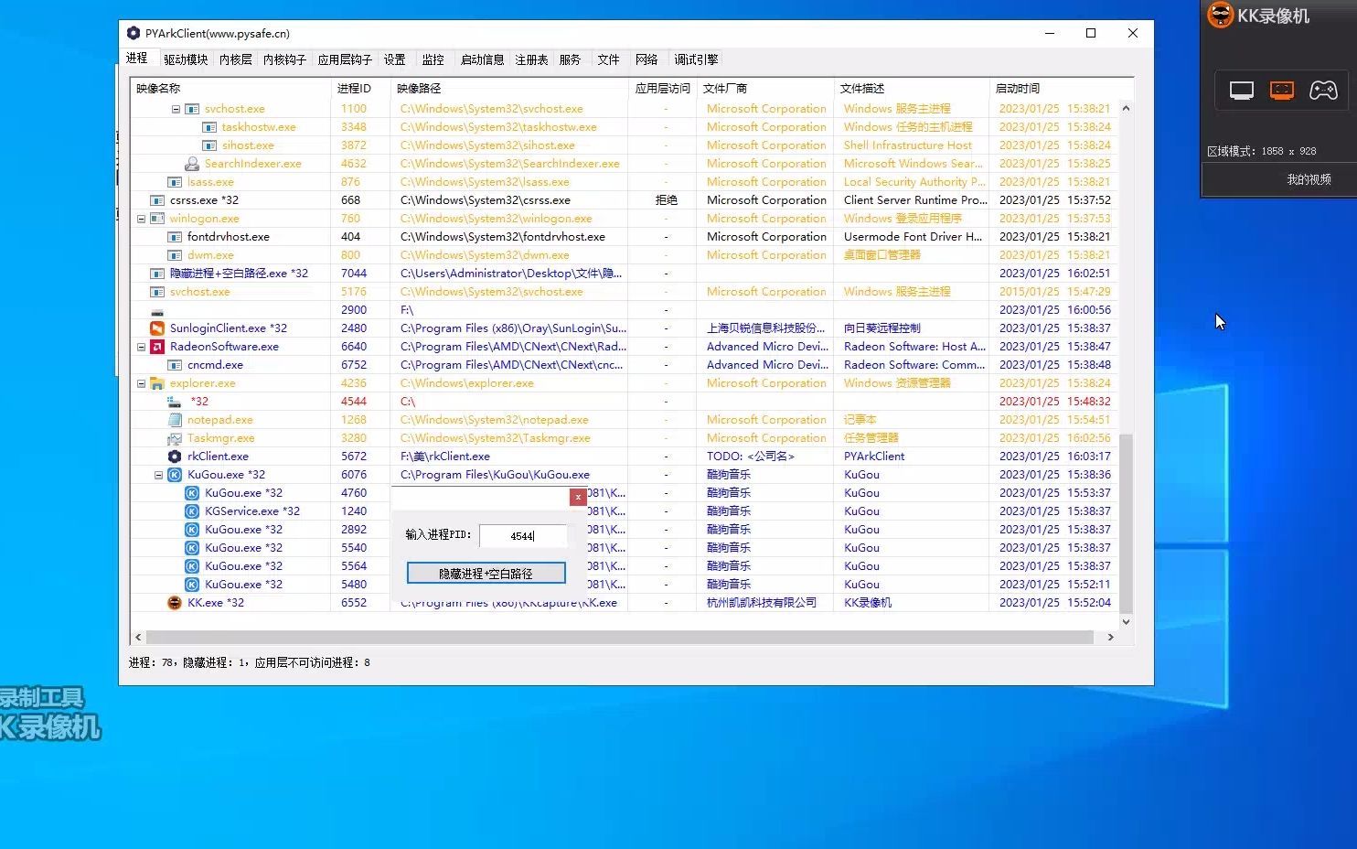1357x849 pixels.
Task: Switch to the 服务 tab
Action: pyautogui.click(x=571, y=59)
